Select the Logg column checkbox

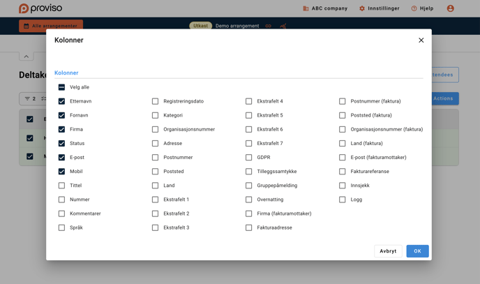(342, 200)
